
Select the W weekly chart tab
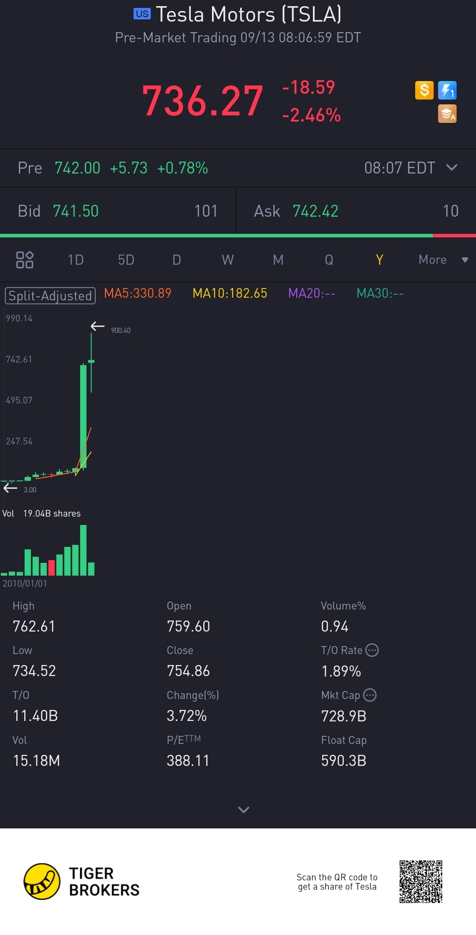[228, 260]
